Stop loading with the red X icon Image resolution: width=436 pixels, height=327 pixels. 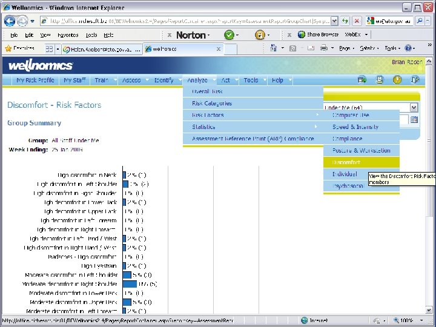click(x=357, y=21)
